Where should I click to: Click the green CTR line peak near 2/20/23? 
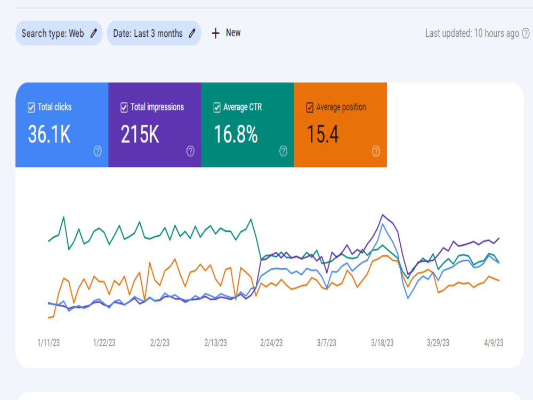pyautogui.click(x=251, y=219)
